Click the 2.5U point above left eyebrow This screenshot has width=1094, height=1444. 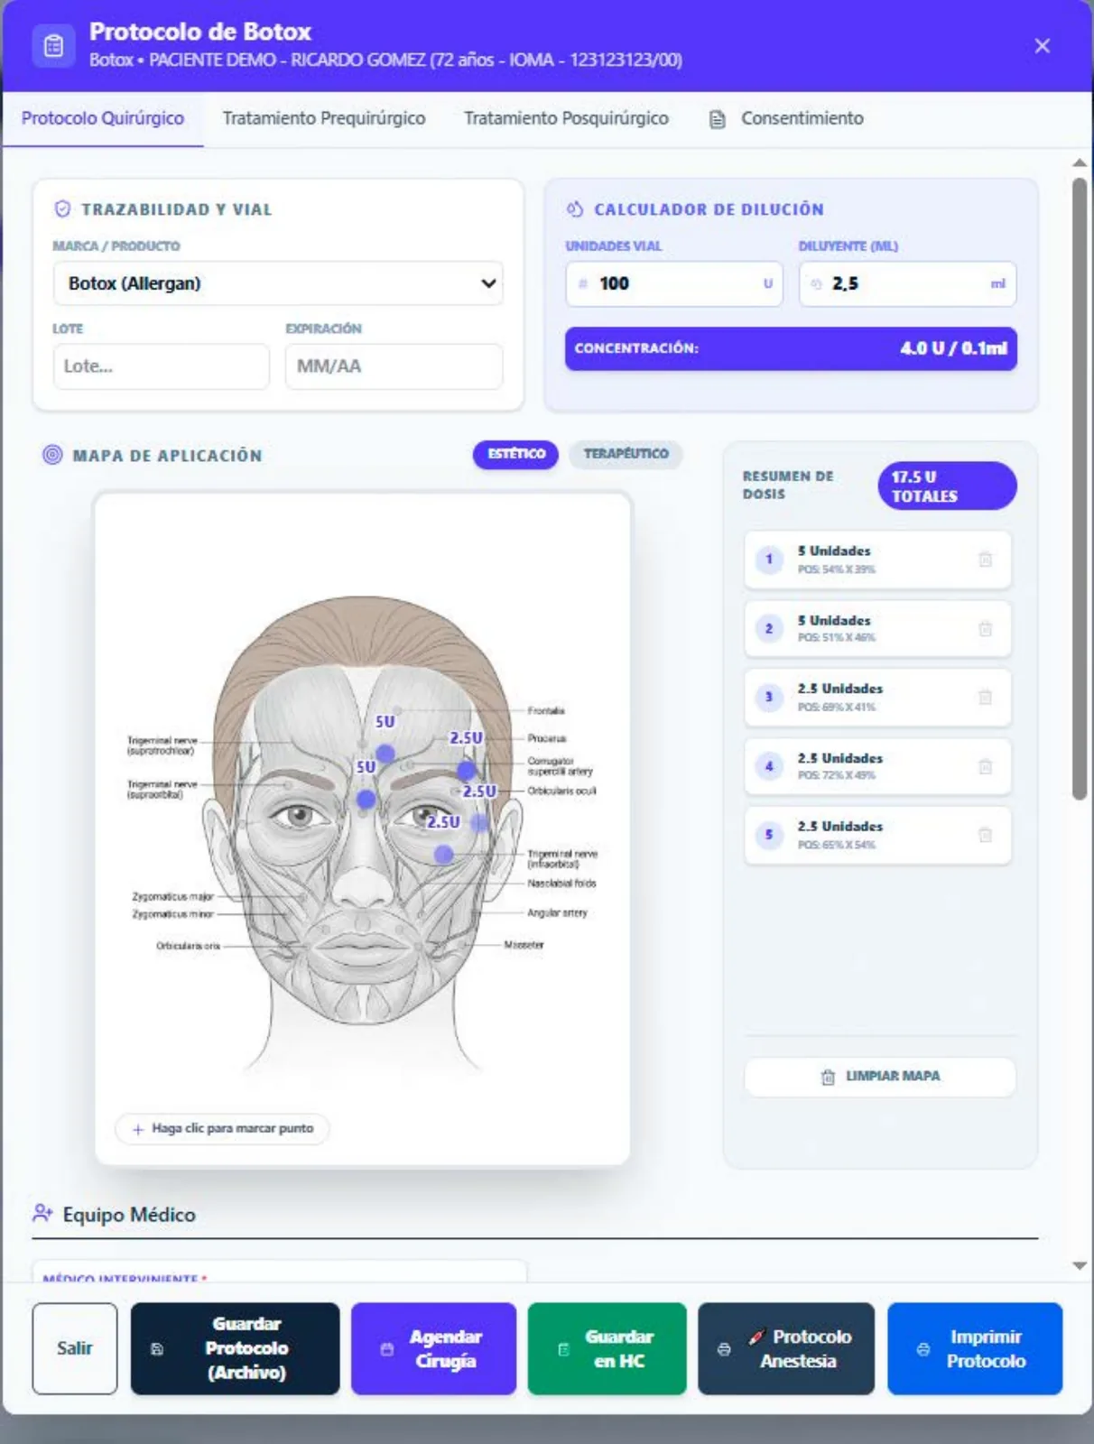click(466, 771)
